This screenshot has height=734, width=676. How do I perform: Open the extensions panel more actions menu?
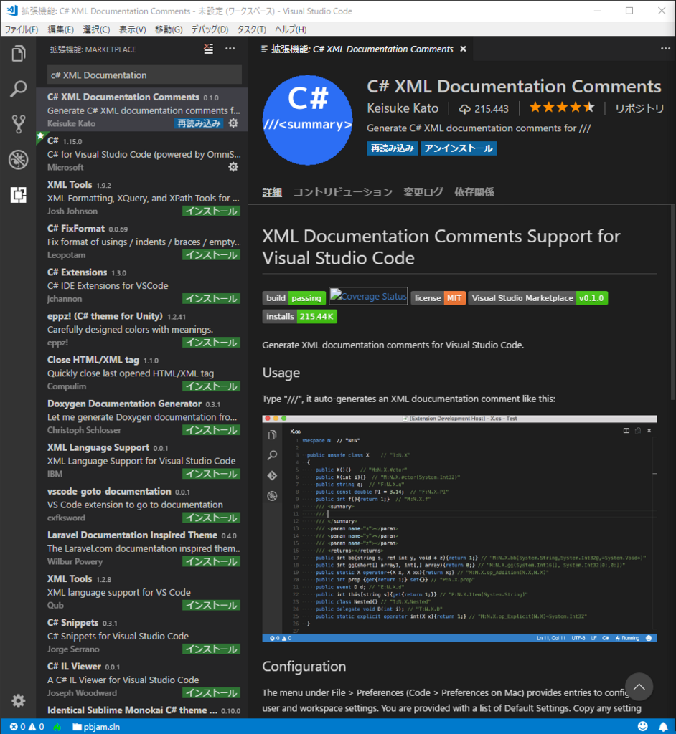click(x=230, y=48)
